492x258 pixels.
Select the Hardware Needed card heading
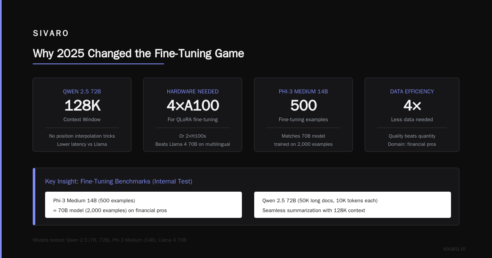click(x=193, y=91)
